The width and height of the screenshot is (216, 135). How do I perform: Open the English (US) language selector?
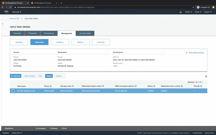coord(17,133)
